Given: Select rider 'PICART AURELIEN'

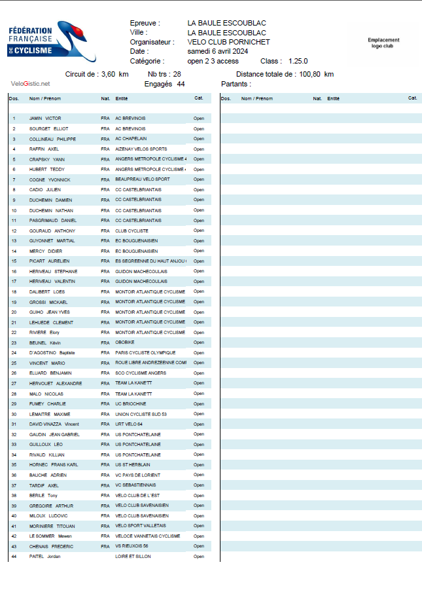Looking at the screenshot, I should [x=50, y=261].
